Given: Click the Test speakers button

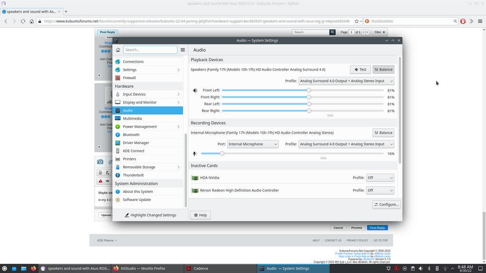Looking at the screenshot, I should point(360,70).
